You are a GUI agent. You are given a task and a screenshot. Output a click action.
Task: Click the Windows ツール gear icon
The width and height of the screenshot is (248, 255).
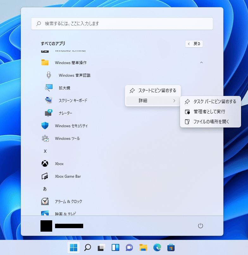click(45, 139)
